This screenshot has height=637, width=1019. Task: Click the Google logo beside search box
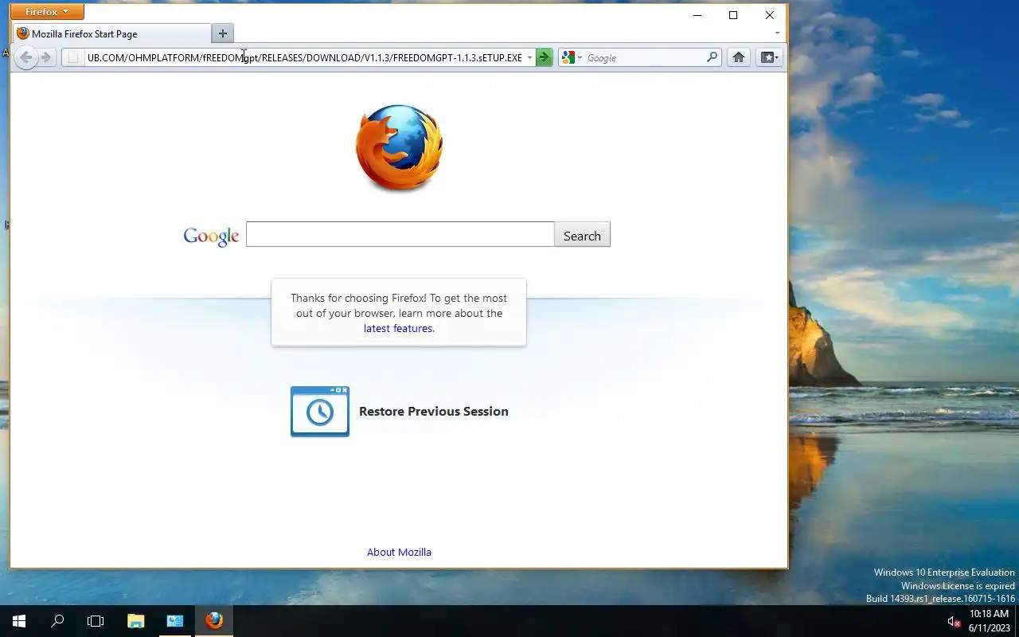[211, 236]
